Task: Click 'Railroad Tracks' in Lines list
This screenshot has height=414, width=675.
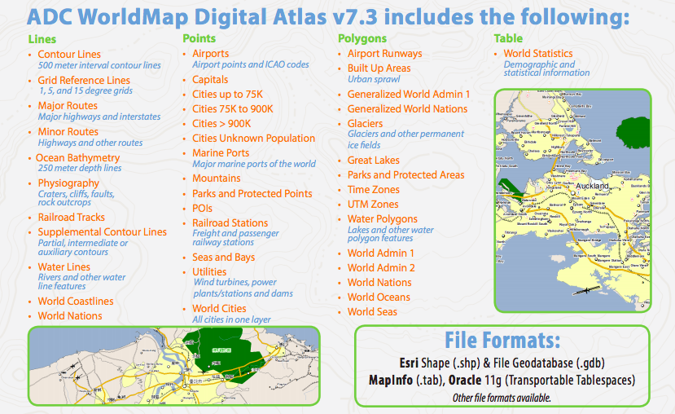Action: 72,217
